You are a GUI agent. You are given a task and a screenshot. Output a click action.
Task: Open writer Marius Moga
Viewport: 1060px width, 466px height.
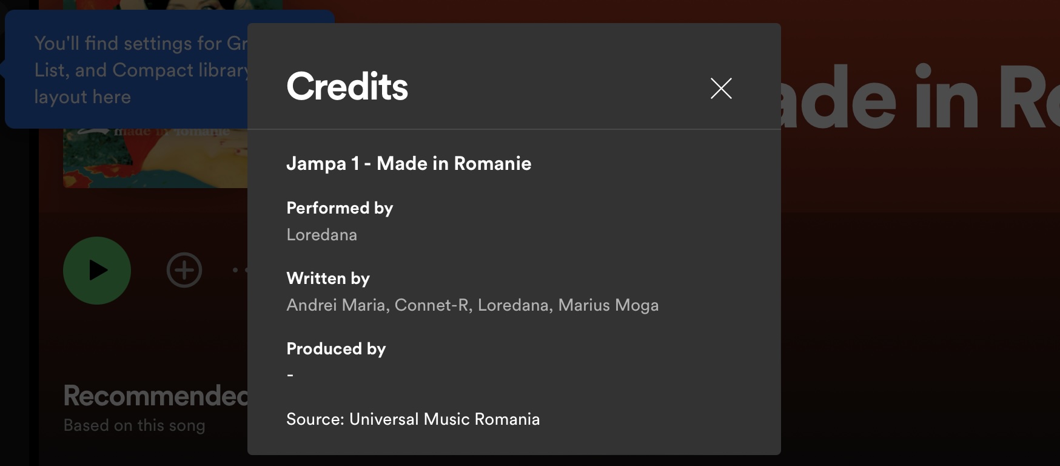coord(608,305)
